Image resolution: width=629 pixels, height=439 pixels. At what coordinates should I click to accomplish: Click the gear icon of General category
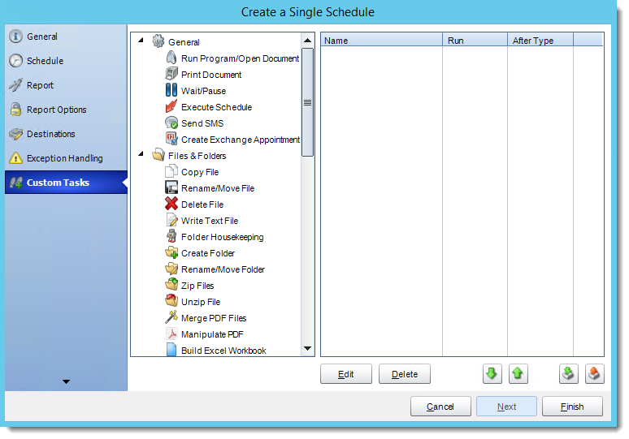click(x=158, y=41)
